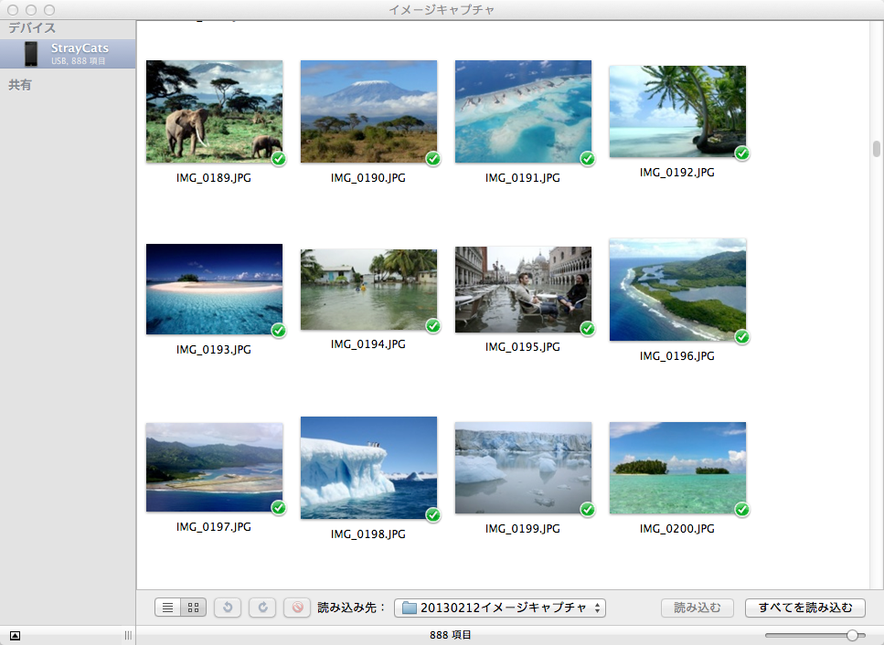Rotate selection clockwise
Image resolution: width=884 pixels, height=645 pixels.
(x=262, y=608)
